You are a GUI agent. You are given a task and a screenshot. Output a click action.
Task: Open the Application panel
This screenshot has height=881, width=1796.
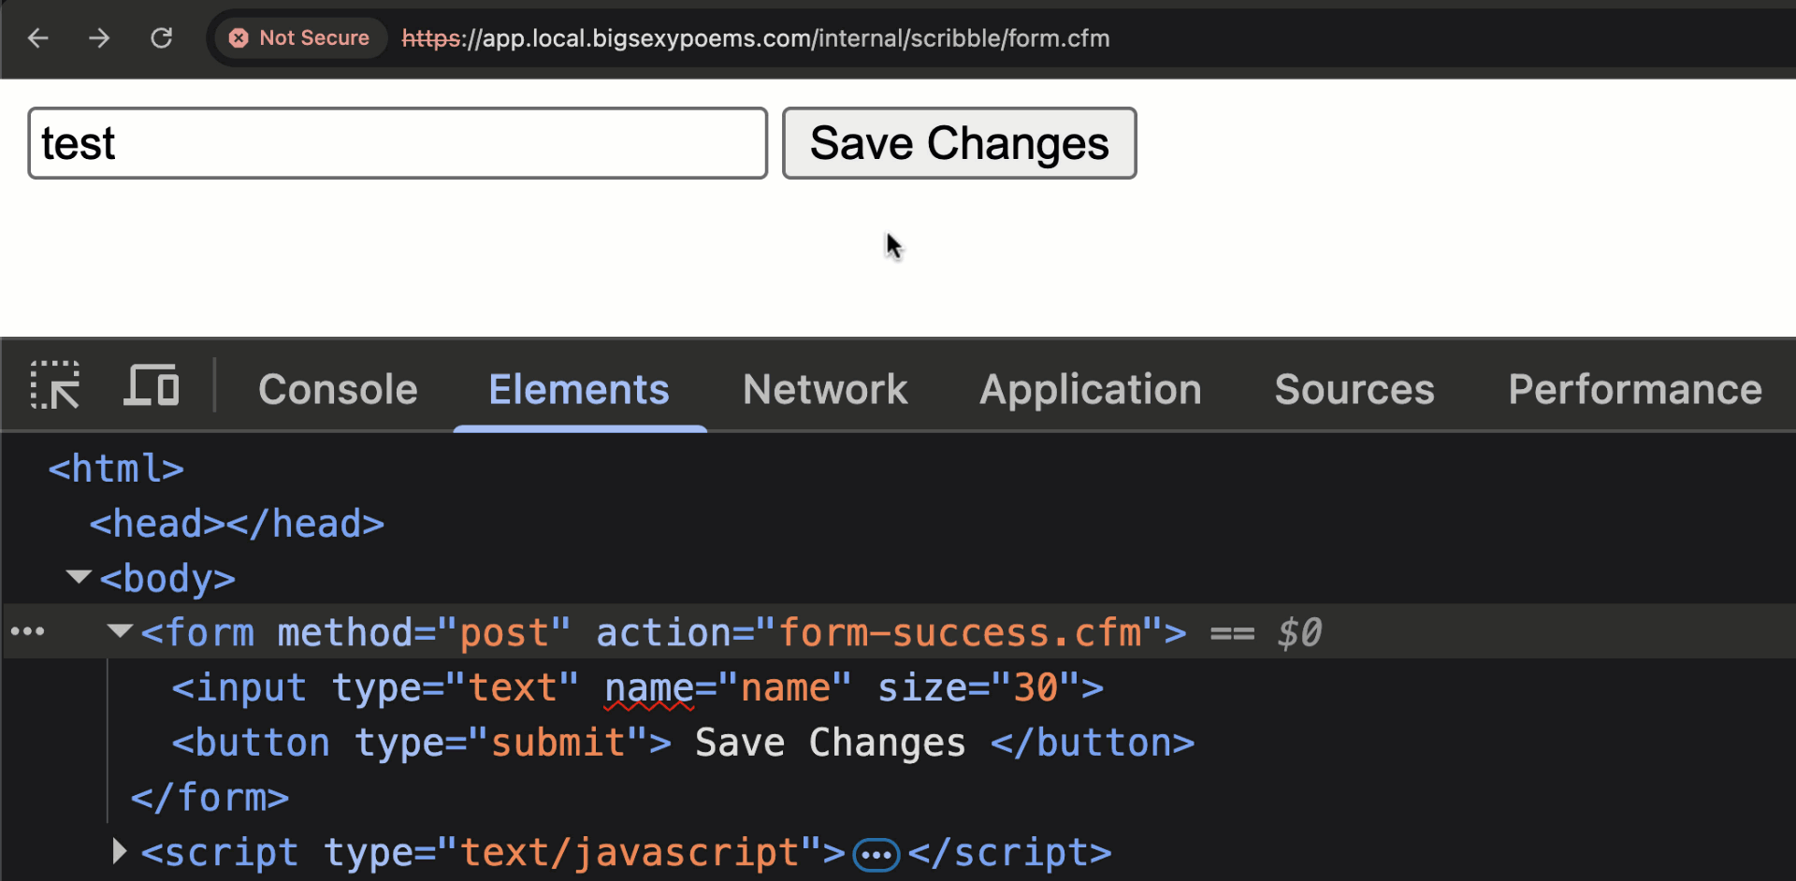pos(1090,388)
